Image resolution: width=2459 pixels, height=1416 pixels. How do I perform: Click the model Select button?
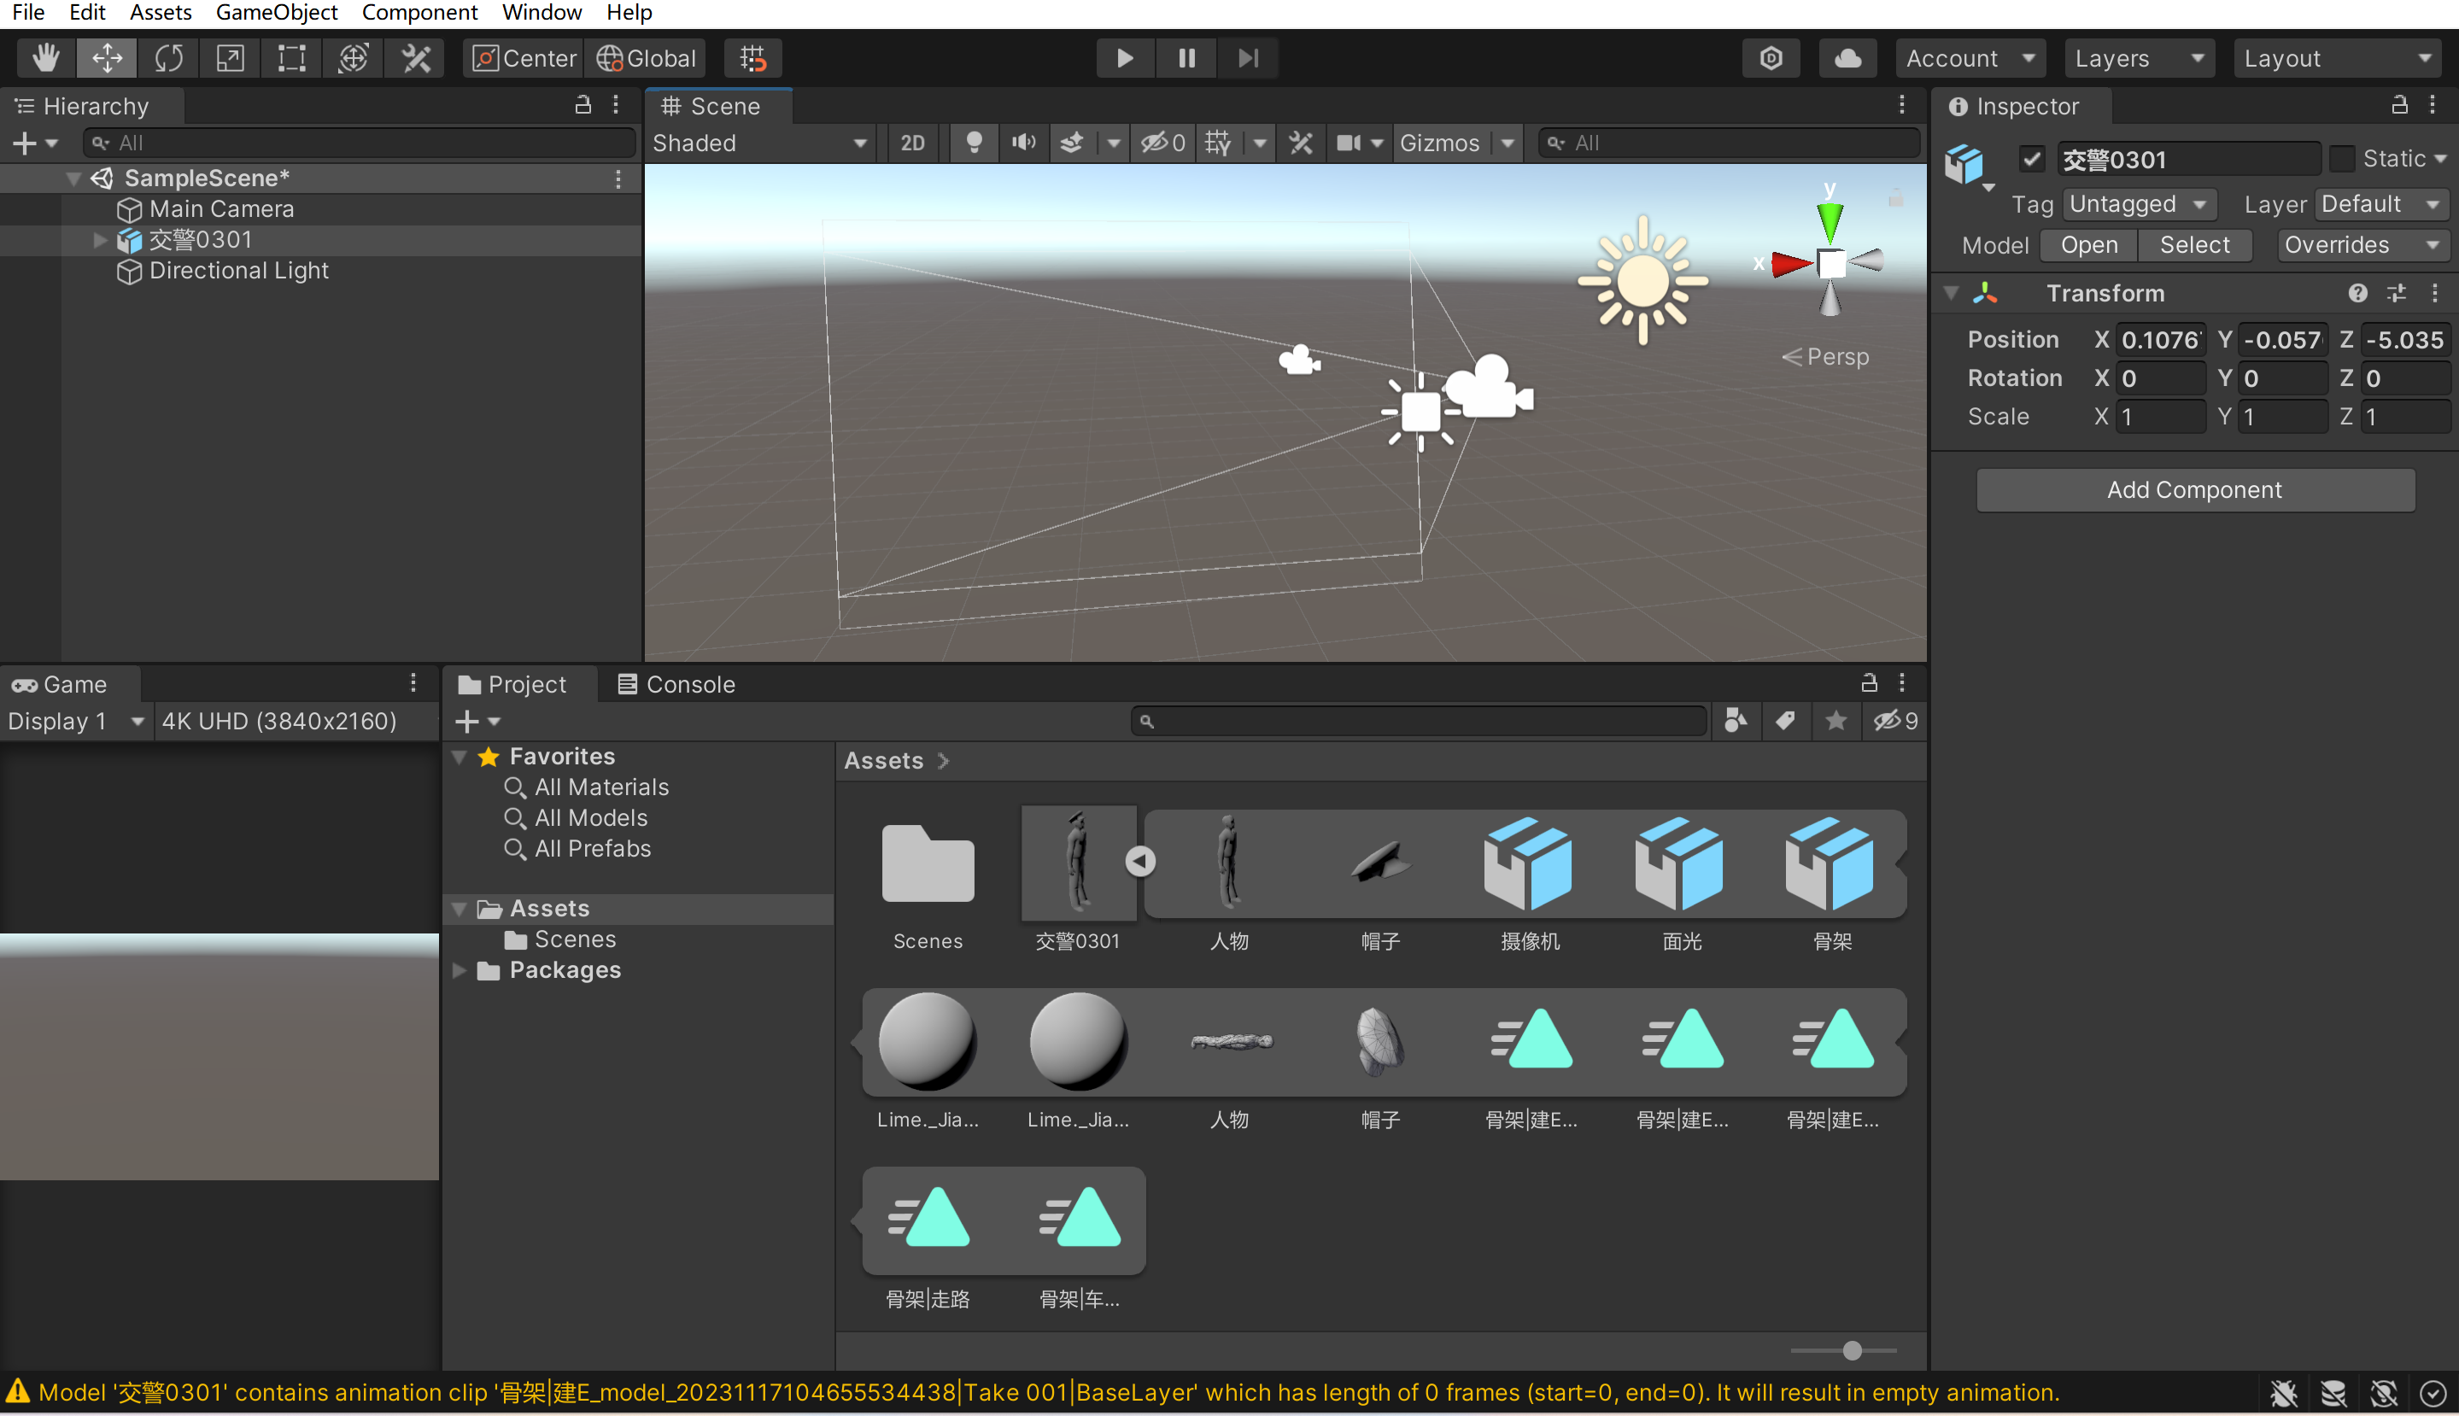2194,245
